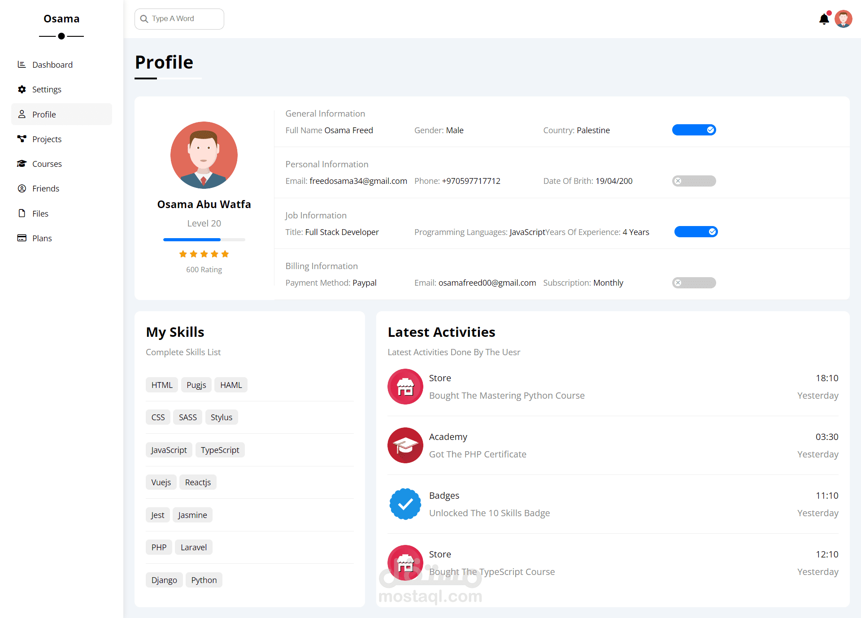Screen dimensions: 861x618
Task: Go to the Plans page
Action: click(42, 238)
